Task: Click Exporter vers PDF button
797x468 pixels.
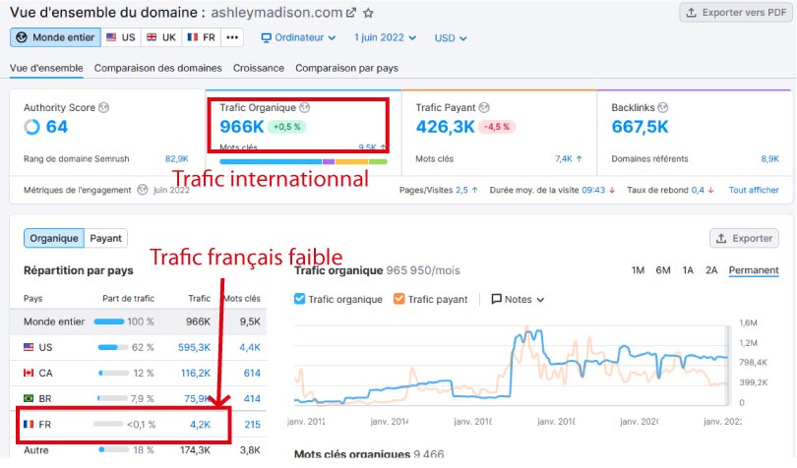Action: (x=736, y=13)
